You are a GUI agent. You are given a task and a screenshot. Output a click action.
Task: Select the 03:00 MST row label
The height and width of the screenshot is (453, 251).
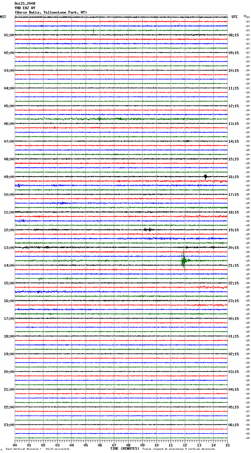(x=9, y=71)
